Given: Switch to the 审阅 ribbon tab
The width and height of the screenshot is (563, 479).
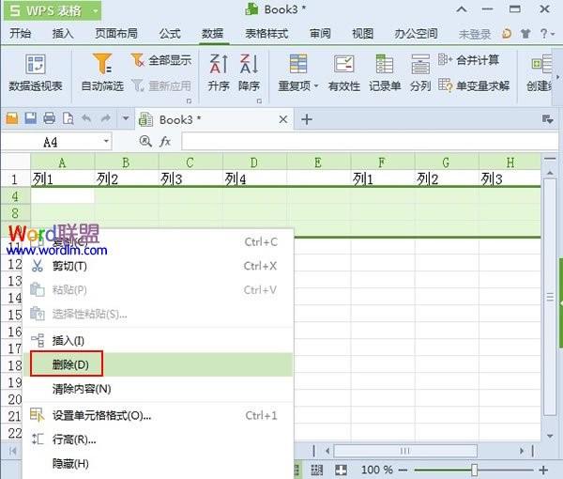Looking at the screenshot, I should pyautogui.click(x=320, y=34).
